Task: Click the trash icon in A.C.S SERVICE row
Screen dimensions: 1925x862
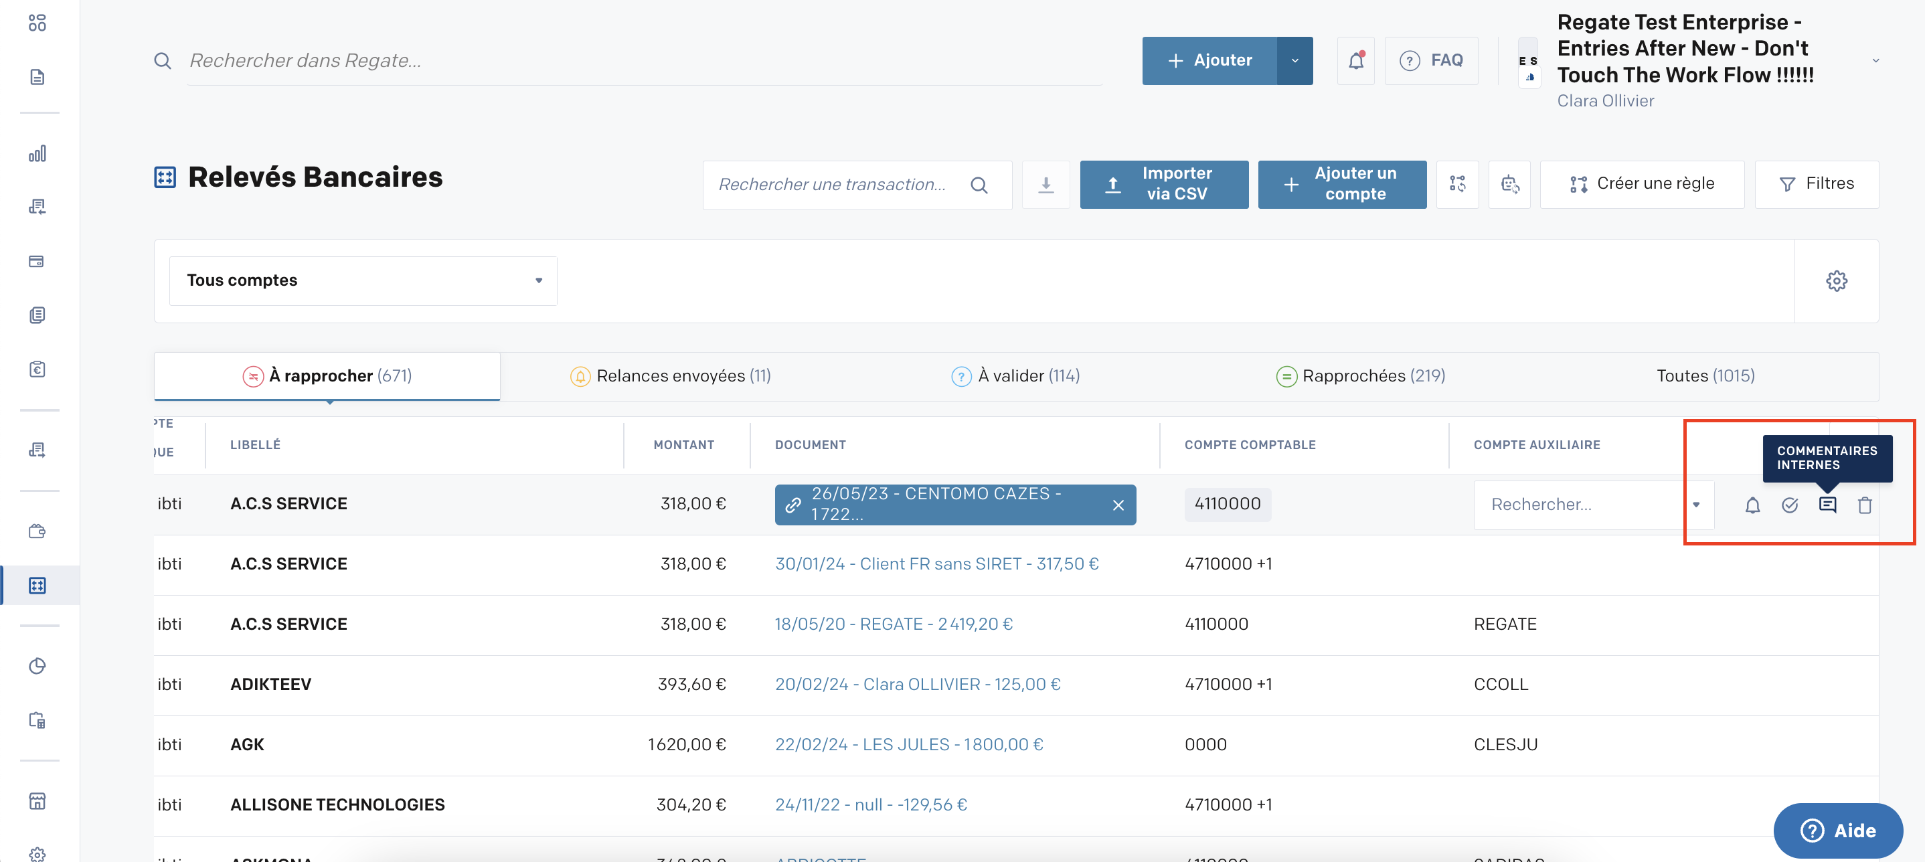Action: [1865, 505]
